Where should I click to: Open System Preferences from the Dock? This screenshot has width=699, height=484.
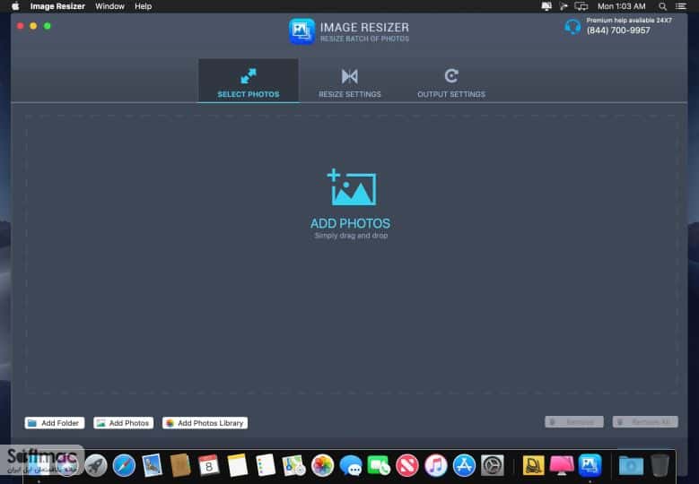point(492,465)
